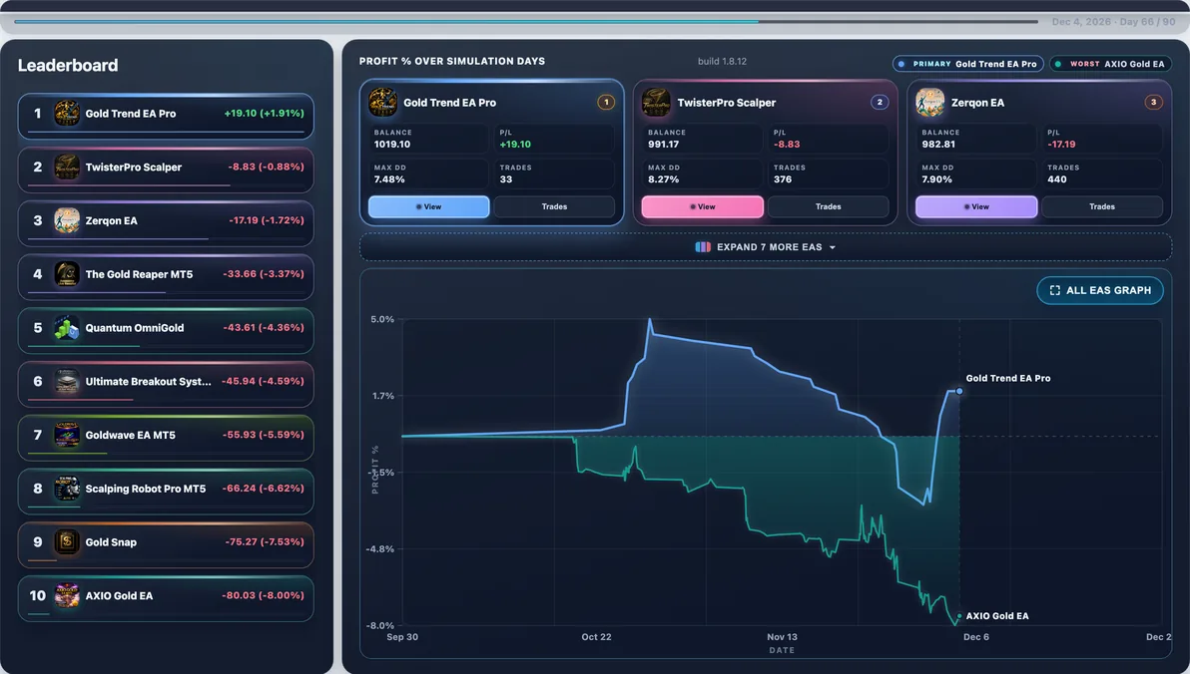Click Zerqon P/L value -17.19
This screenshot has width=1190, height=674.
tap(1061, 144)
